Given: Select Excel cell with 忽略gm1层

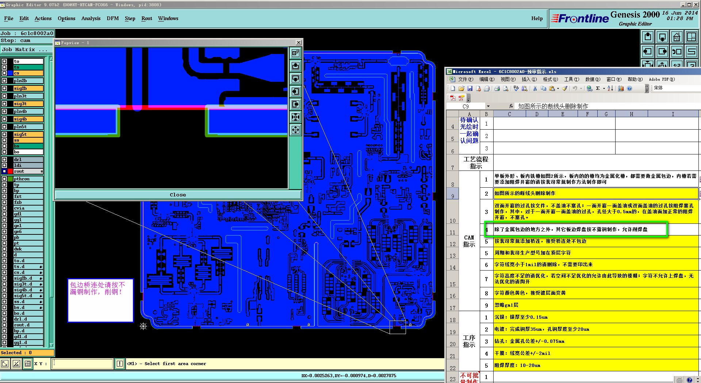Looking at the screenshot, I should coord(596,305).
